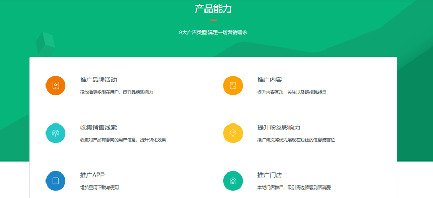Image resolution: width=433 pixels, height=198 pixels.
Task: Click the 产品能力 section title
Action: (213, 9)
